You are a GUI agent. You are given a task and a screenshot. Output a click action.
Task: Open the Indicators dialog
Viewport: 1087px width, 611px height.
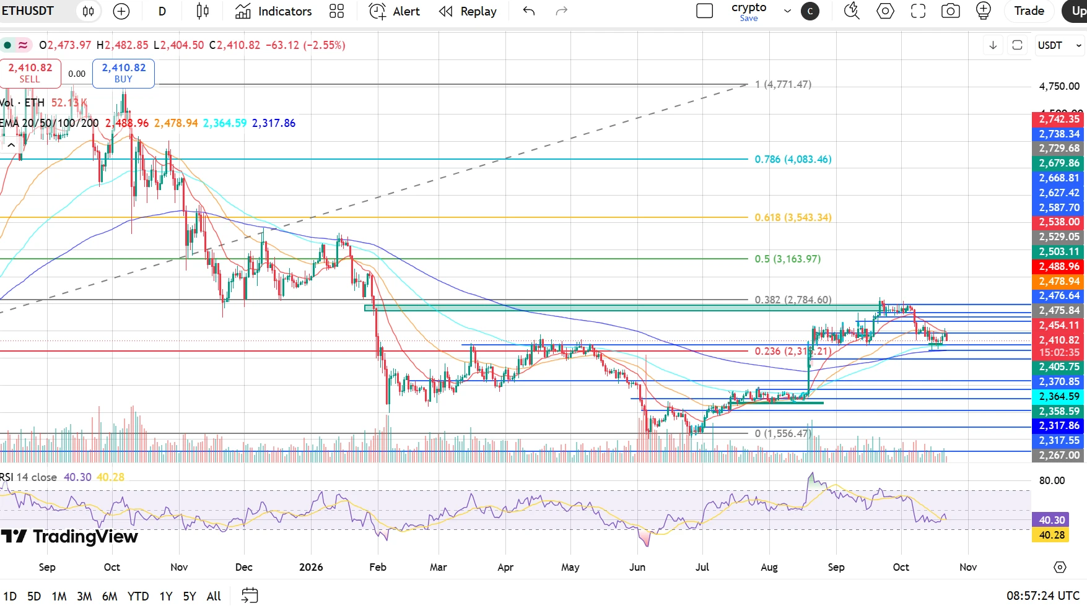pos(274,11)
